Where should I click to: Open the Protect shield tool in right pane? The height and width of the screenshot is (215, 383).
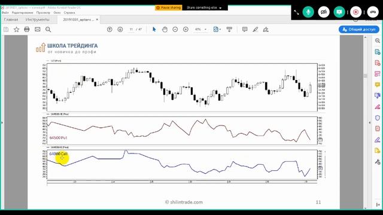pos(378,118)
